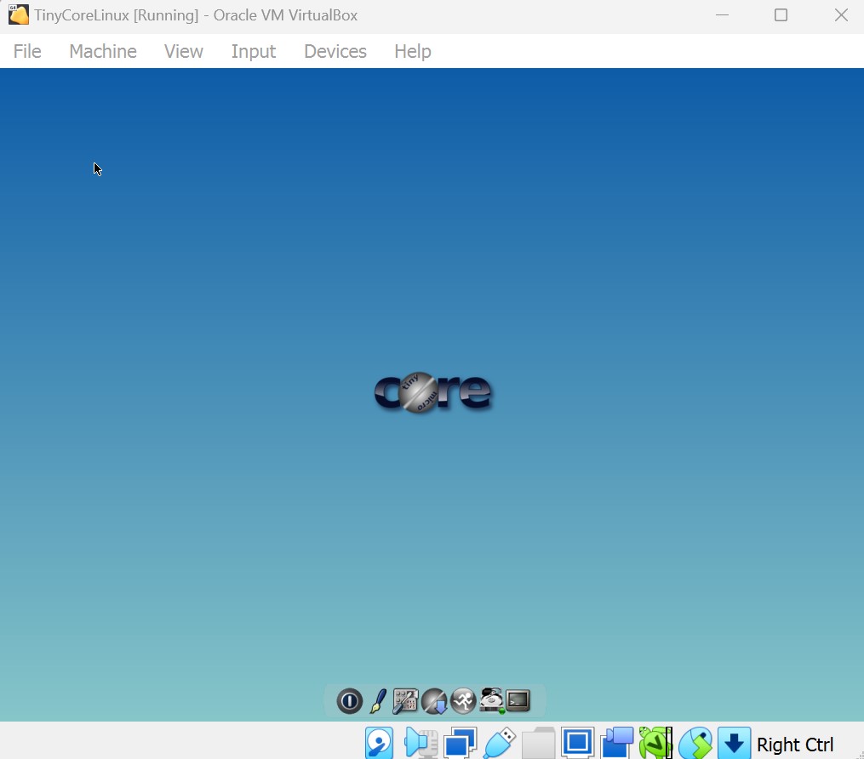Click the network adapters status icon
The width and height of the screenshot is (864, 759).
(460, 743)
